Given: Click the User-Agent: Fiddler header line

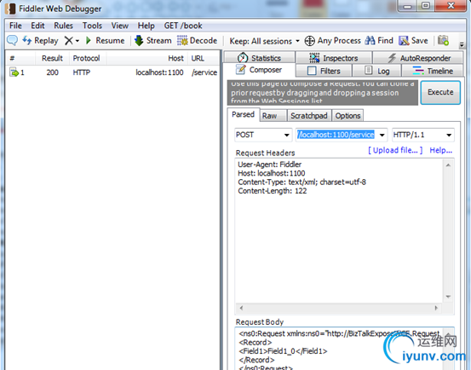Looking at the screenshot, I should [x=269, y=165].
